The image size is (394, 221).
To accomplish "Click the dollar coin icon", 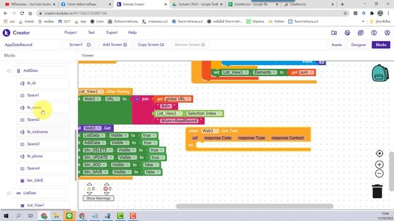I will 374,33.
